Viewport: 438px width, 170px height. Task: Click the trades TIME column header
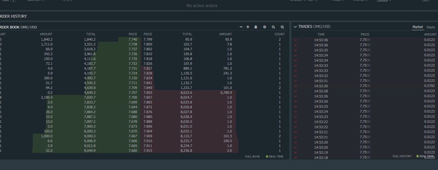pyautogui.click(x=321, y=34)
